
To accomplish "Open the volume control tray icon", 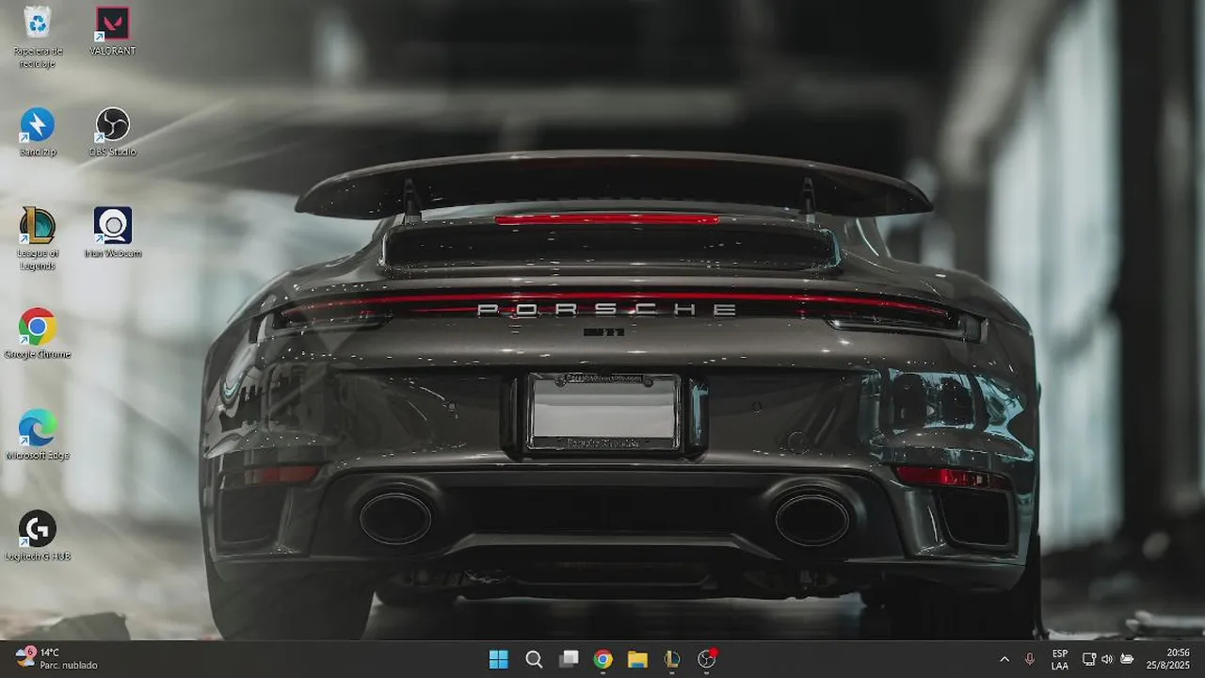I will (1107, 659).
